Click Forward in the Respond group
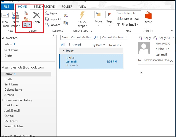176x137 pixels. point(53,25)
